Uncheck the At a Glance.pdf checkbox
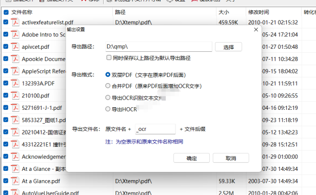The width and height of the screenshot is (316, 195). 6,181
